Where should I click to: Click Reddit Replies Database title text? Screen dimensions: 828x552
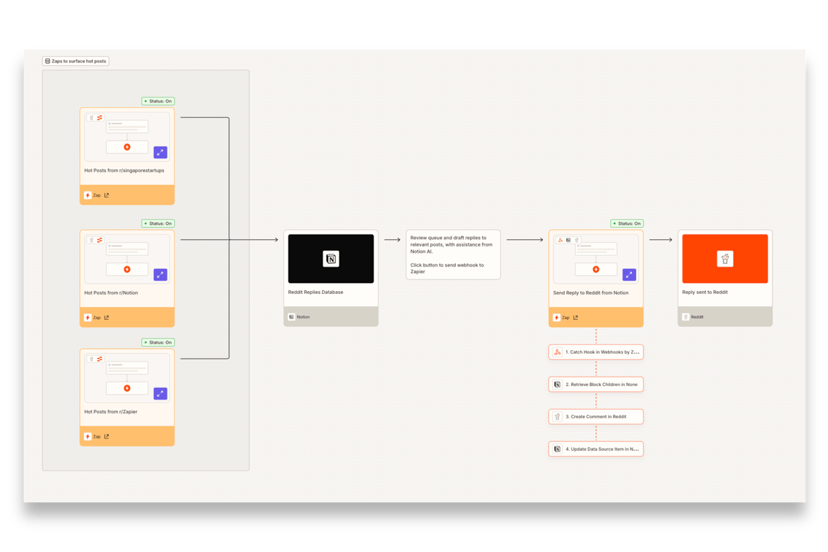(x=316, y=292)
